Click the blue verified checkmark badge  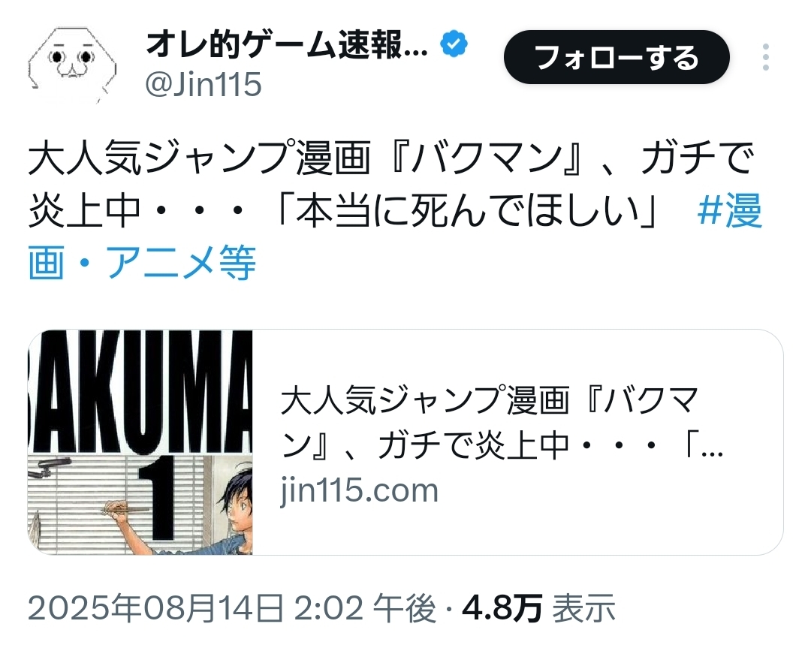point(454,44)
